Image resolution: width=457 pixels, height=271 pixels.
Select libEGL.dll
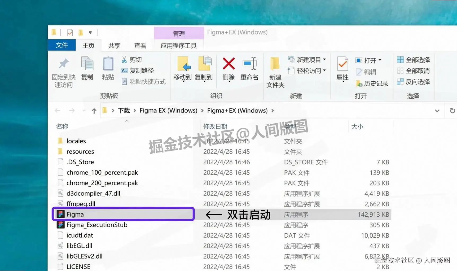point(79,246)
